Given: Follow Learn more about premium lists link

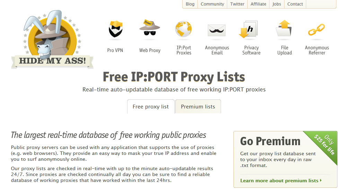Looking at the screenshot, I should click(281, 181).
